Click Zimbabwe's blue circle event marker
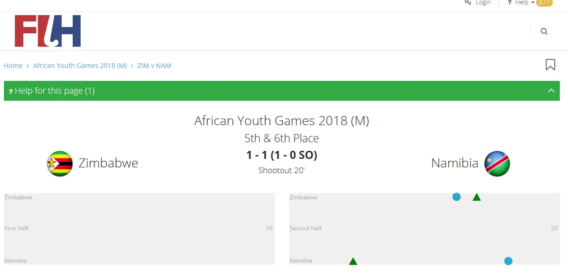This screenshot has height=274, width=568. tap(456, 197)
